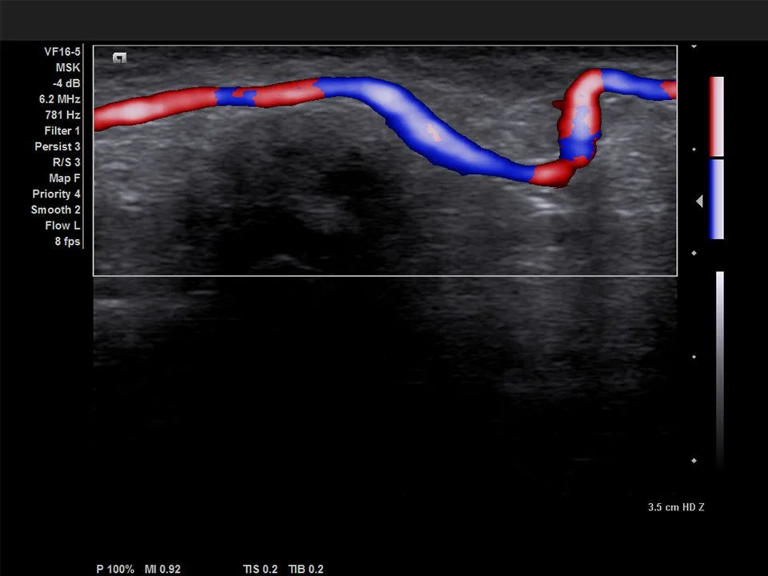Select the Flow L setting
This screenshot has height=576, width=768.
(x=62, y=226)
